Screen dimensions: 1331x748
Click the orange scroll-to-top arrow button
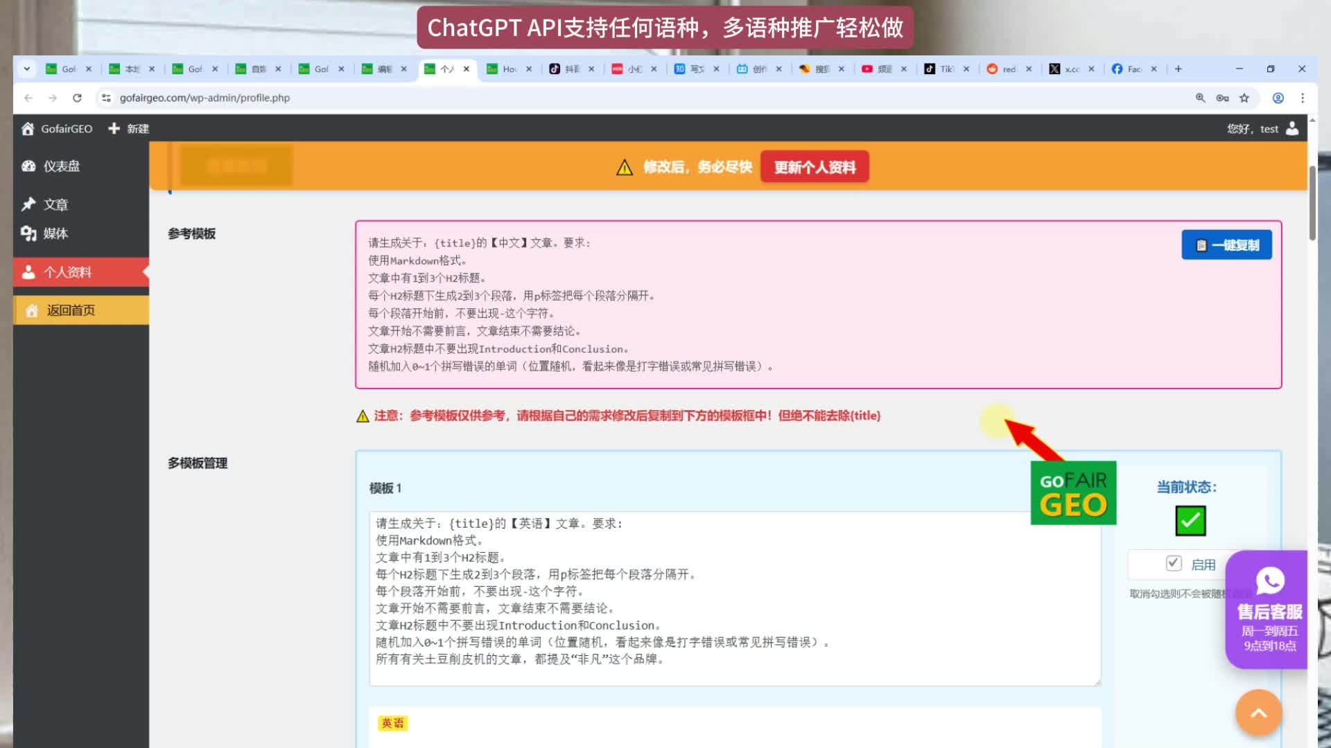click(1258, 713)
